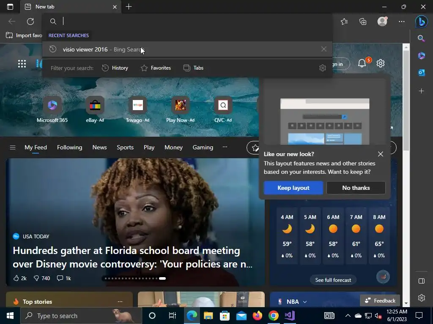The image size is (433, 324).
Task: Open the eBay quick link tile
Action: [95, 110]
